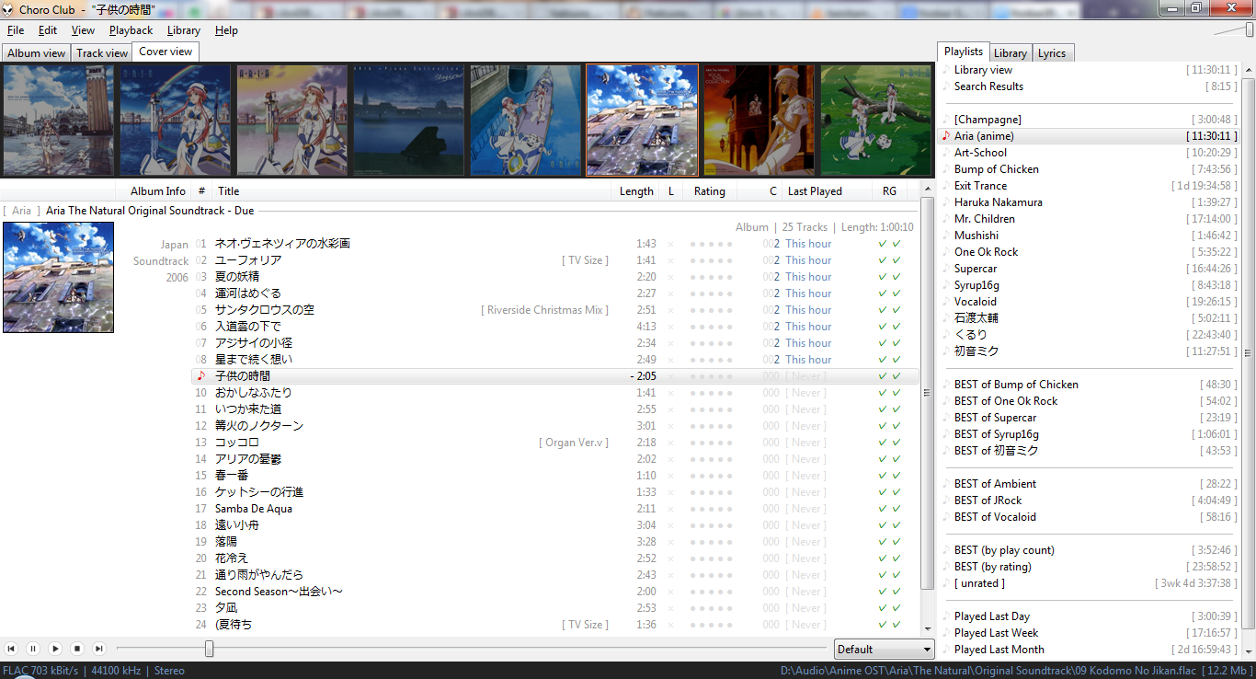
Task: Sort tracks by the Length column header
Action: (636, 191)
